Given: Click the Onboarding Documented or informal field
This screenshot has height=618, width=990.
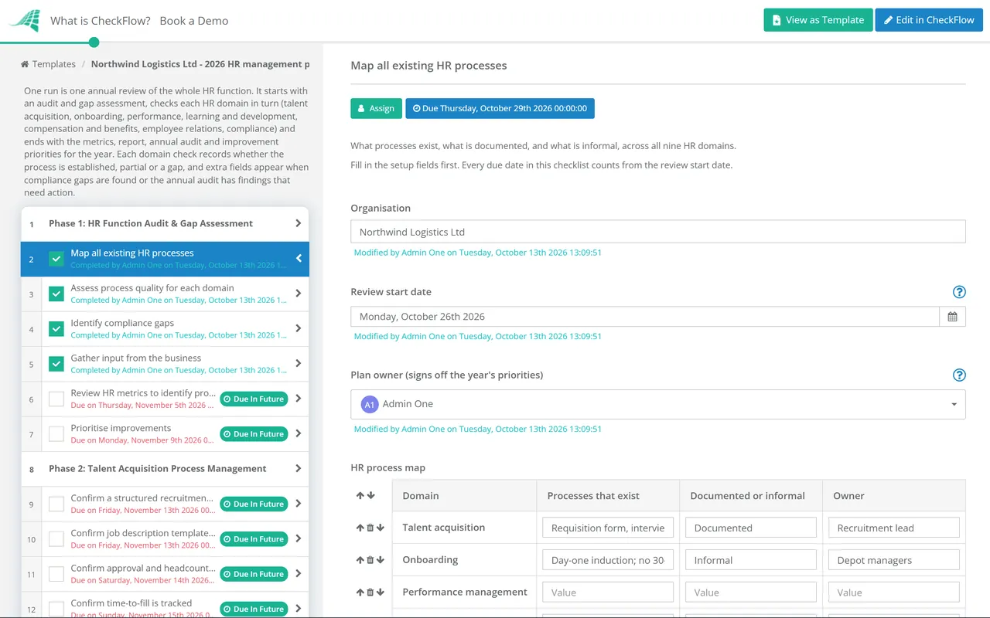Looking at the screenshot, I should [x=750, y=560].
